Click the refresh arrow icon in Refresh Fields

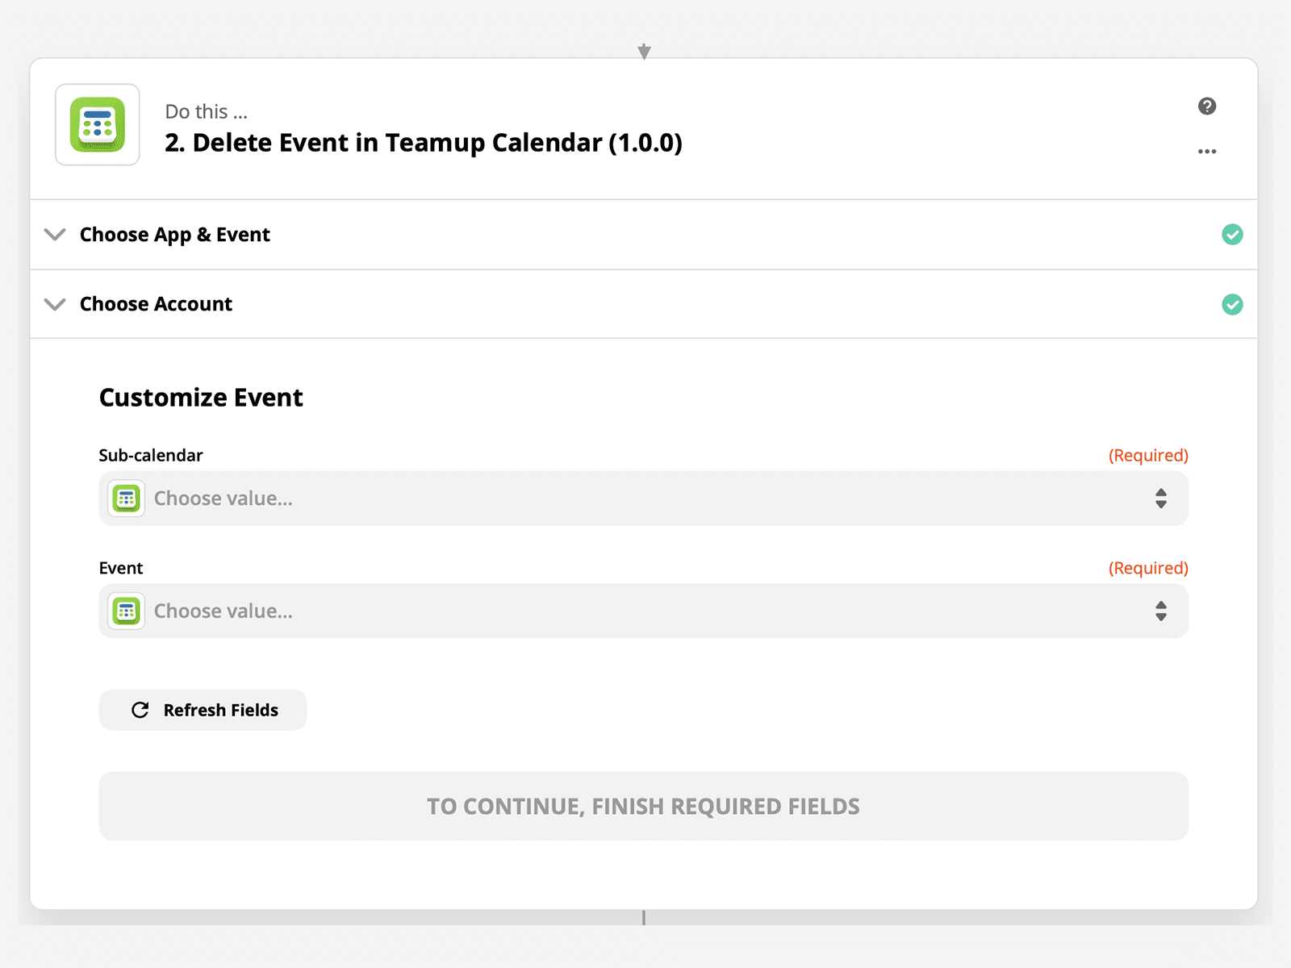point(140,710)
